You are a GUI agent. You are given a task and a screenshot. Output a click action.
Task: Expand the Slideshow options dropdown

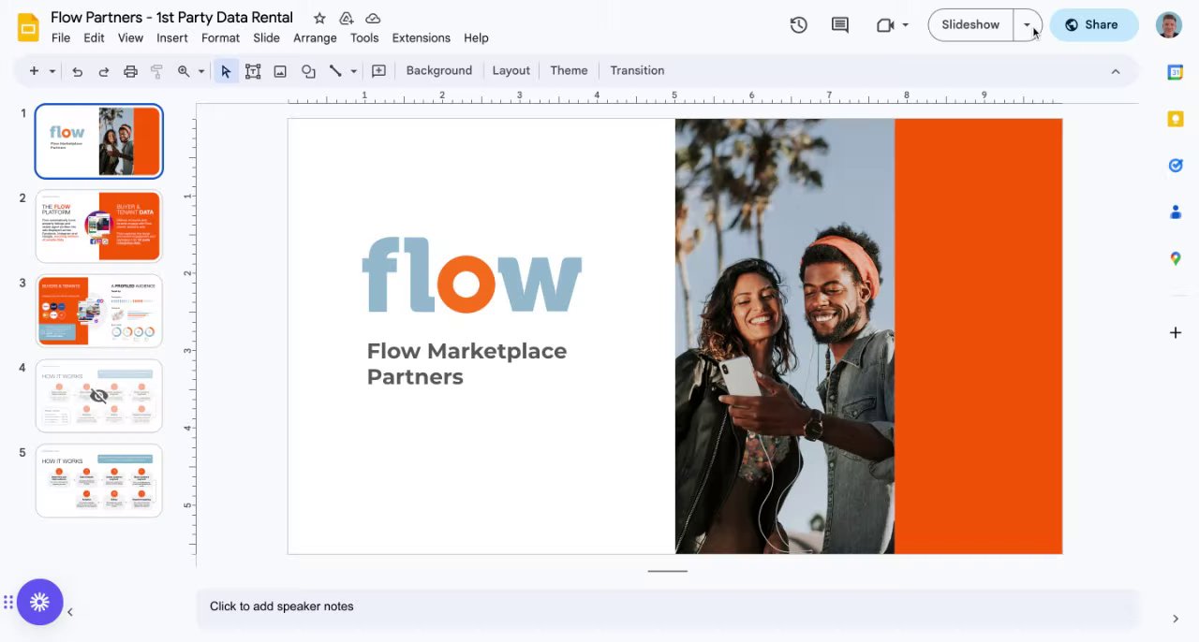1027,25
